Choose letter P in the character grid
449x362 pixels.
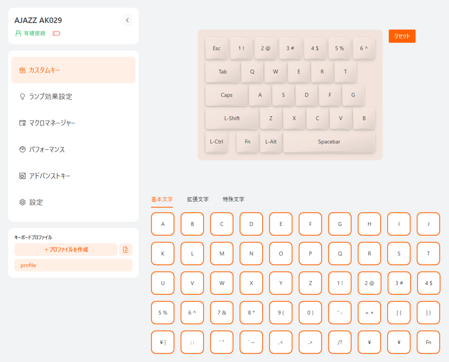(x=310, y=253)
